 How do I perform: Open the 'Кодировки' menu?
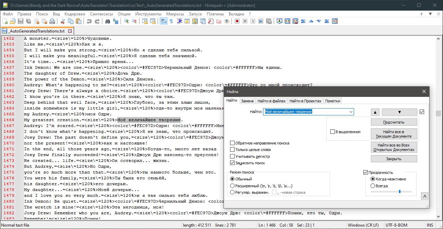[x=75, y=14]
